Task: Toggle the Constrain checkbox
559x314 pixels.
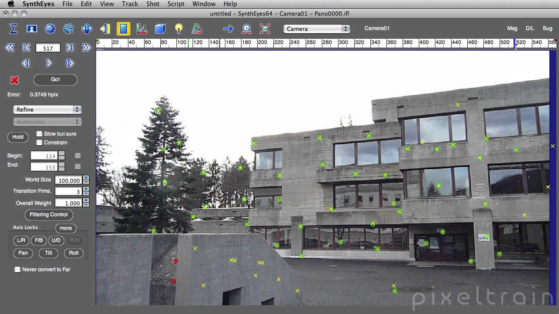Action: [x=39, y=143]
